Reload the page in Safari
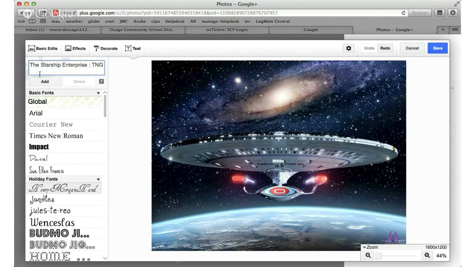Viewport: 475px width, 267px height. (403, 13)
